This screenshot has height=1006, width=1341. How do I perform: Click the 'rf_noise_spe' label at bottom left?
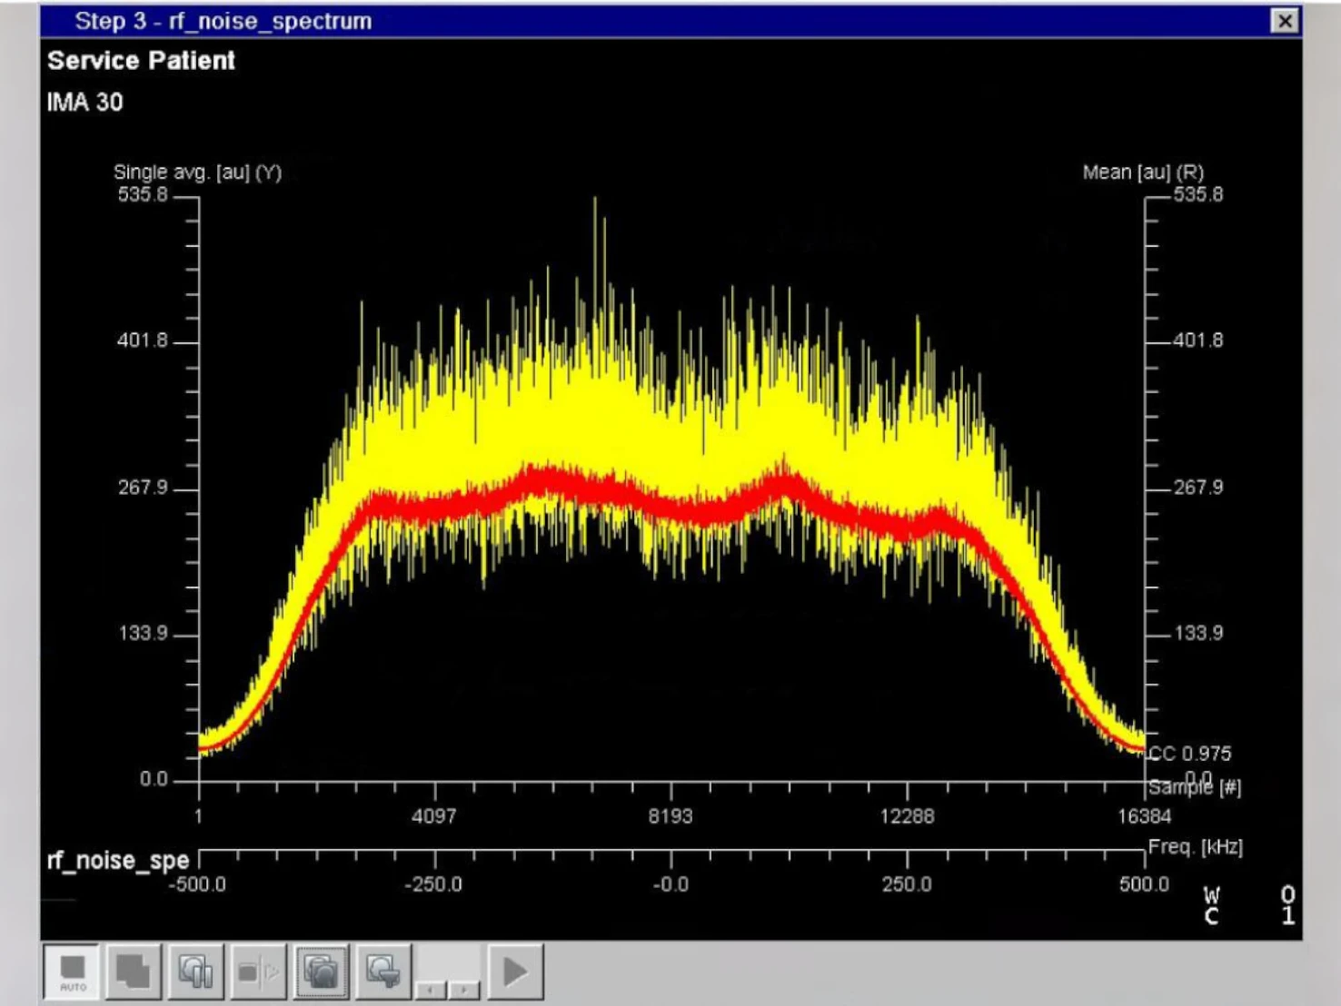point(118,860)
